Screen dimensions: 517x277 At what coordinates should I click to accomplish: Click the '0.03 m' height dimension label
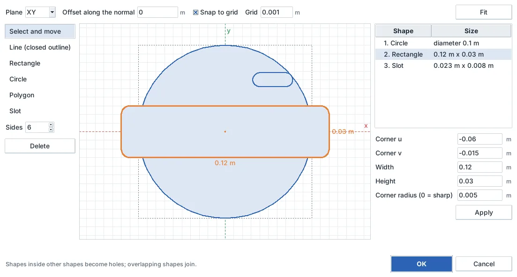(343, 131)
